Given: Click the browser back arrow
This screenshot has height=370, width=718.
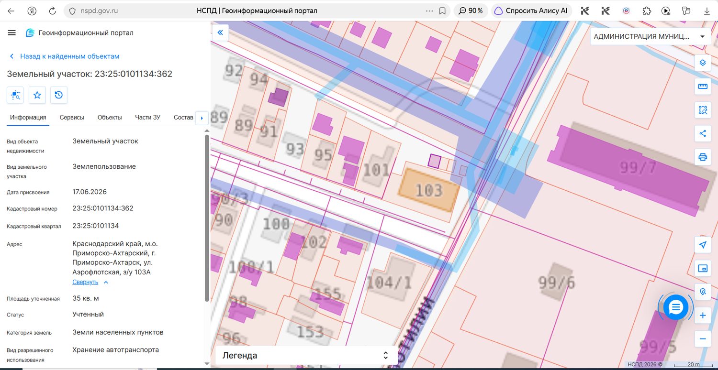Looking at the screenshot, I should click(x=11, y=11).
